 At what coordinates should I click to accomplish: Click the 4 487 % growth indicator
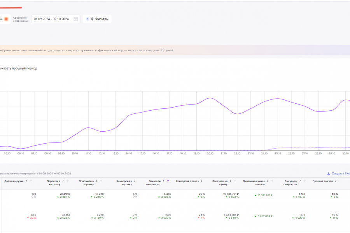pos(299,197)
